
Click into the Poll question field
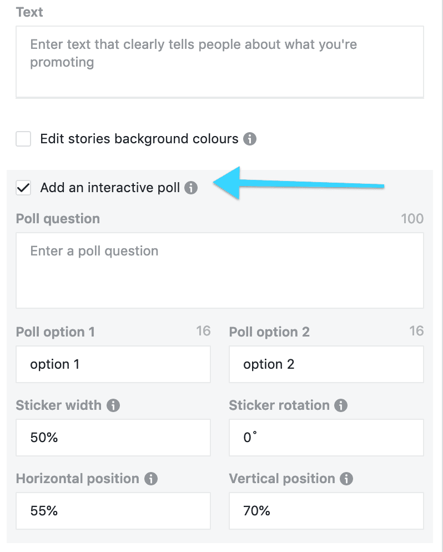(220, 270)
